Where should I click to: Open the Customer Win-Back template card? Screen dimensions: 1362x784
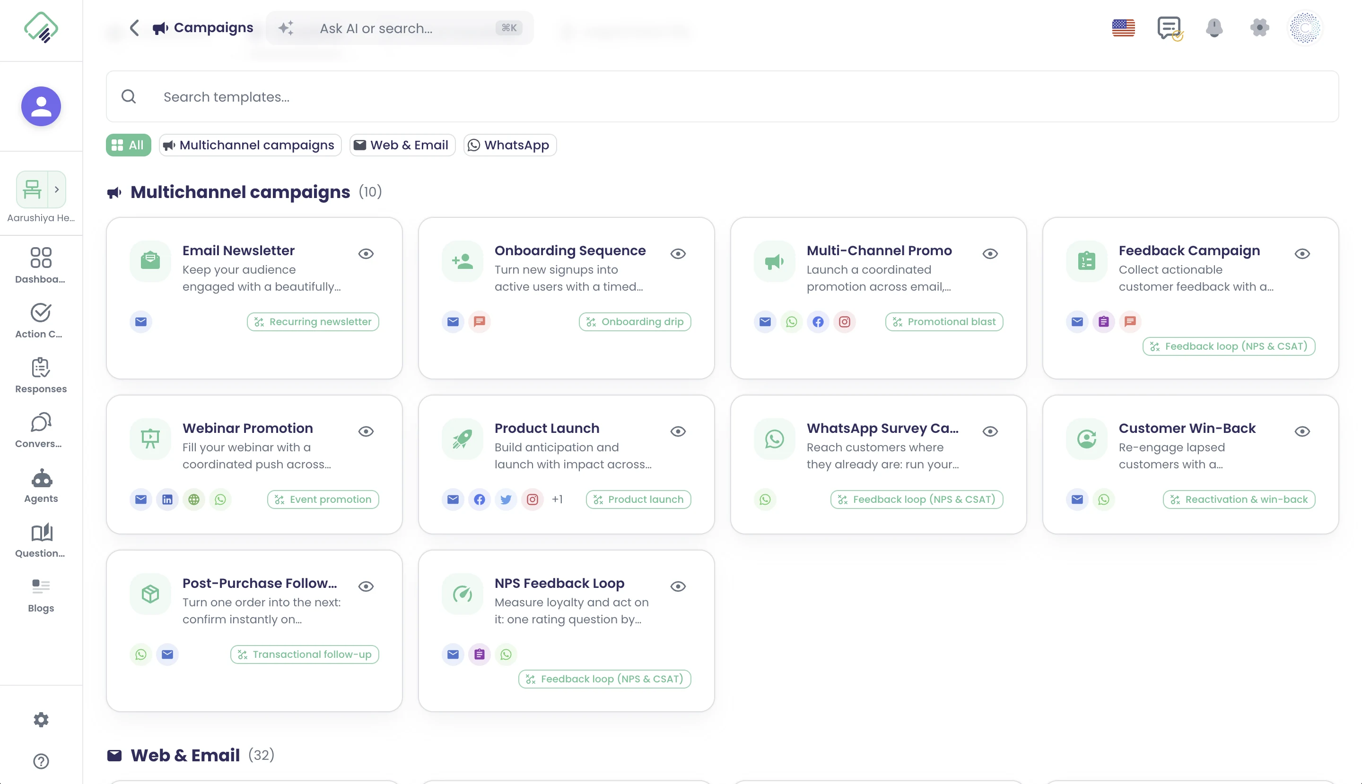[1190, 464]
